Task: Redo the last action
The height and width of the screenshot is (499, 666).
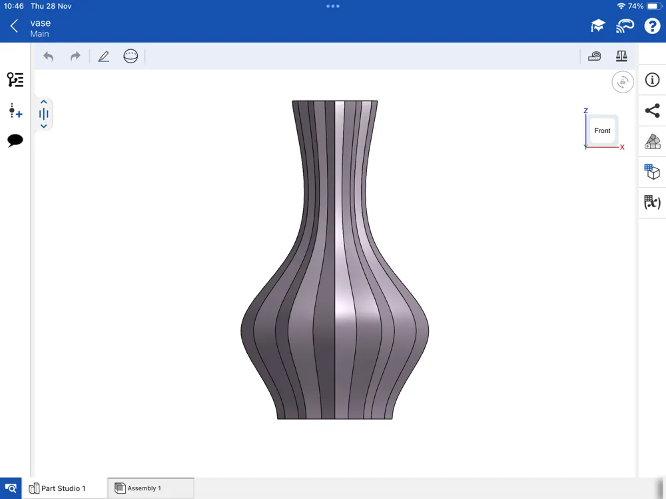Action: [75, 57]
